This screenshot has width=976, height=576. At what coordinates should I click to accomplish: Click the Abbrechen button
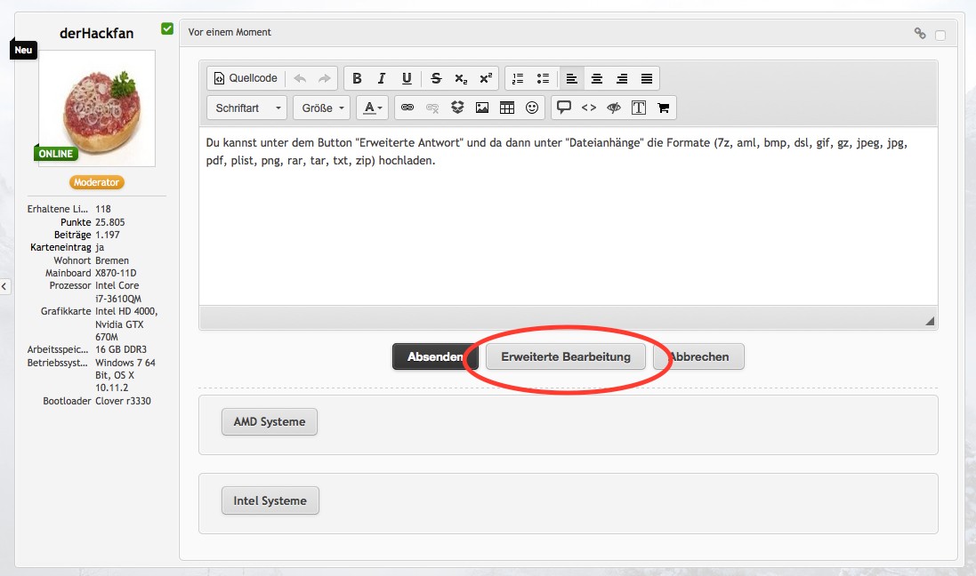699,357
